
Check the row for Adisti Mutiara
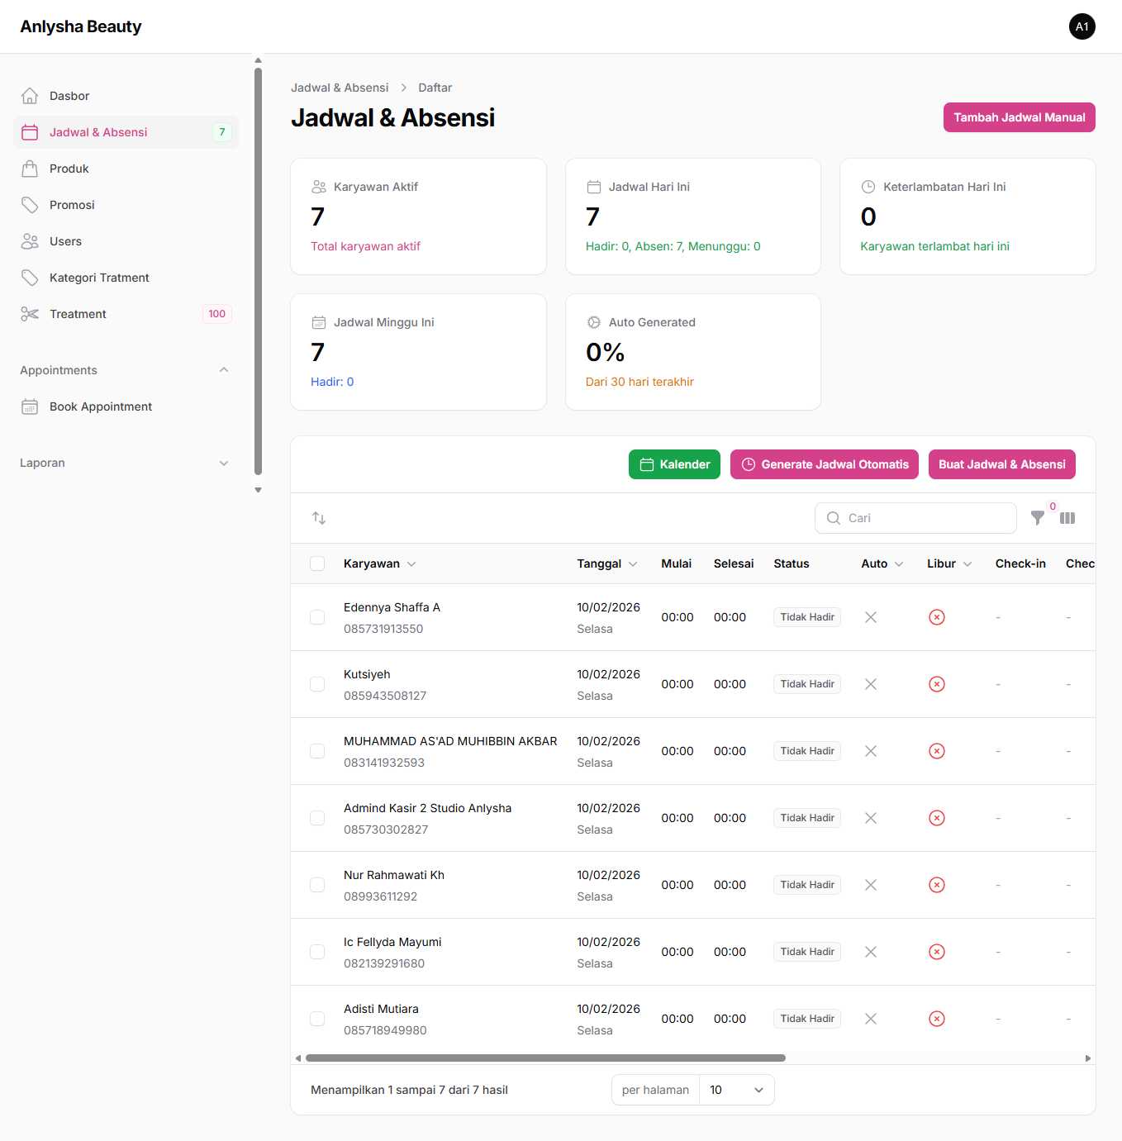coord(317,1019)
